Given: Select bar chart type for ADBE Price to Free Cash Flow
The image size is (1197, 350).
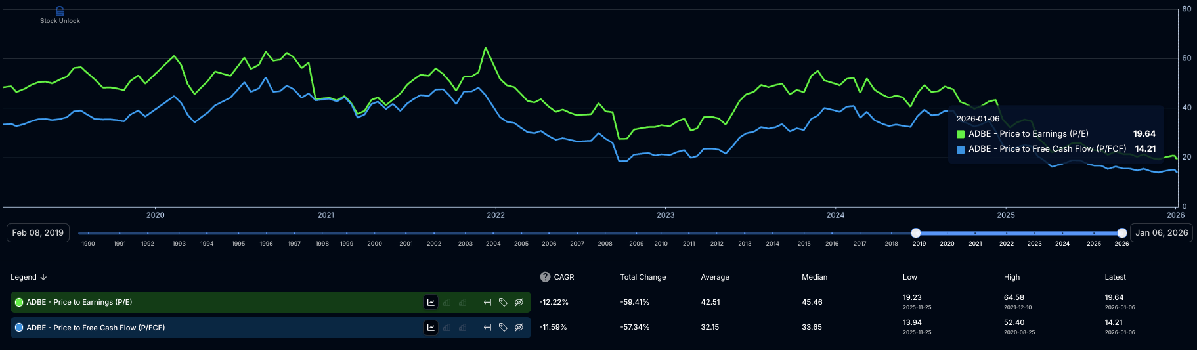Looking at the screenshot, I should point(447,327).
